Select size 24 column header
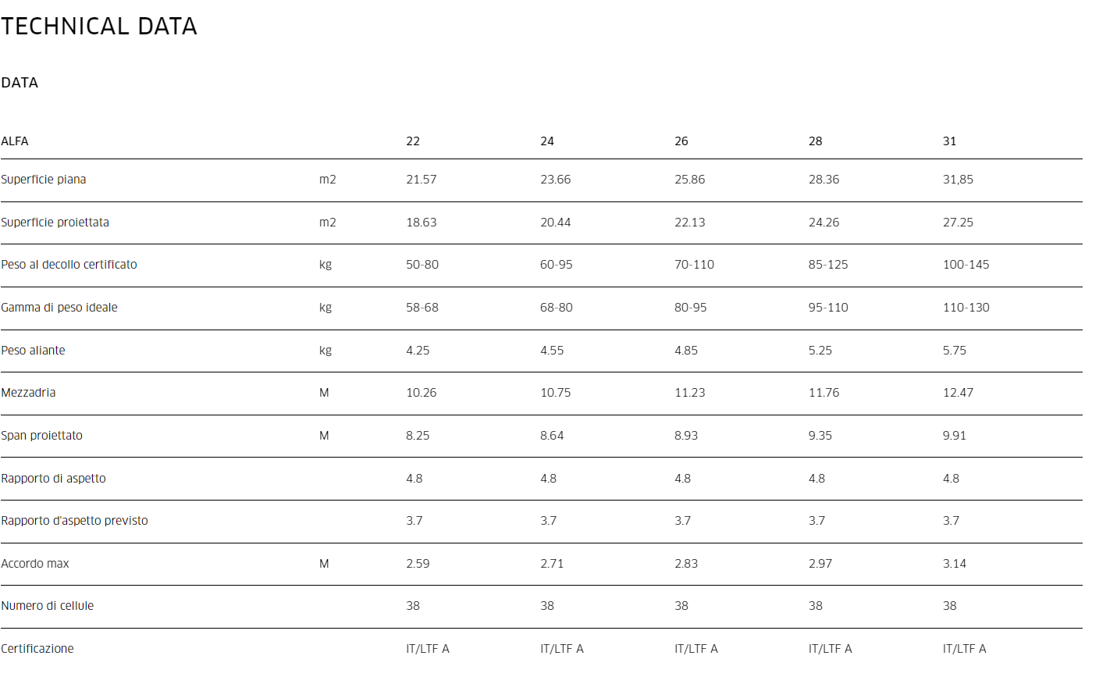Image resolution: width=1117 pixels, height=677 pixels. 547,141
